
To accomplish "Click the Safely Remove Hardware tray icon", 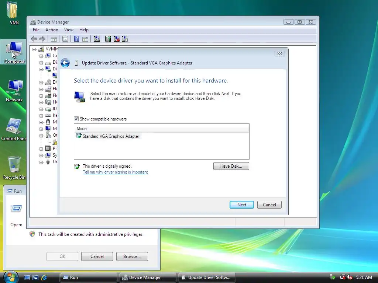I will 333,277.
